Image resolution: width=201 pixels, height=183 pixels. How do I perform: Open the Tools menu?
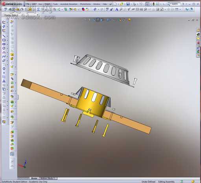point(55,4)
